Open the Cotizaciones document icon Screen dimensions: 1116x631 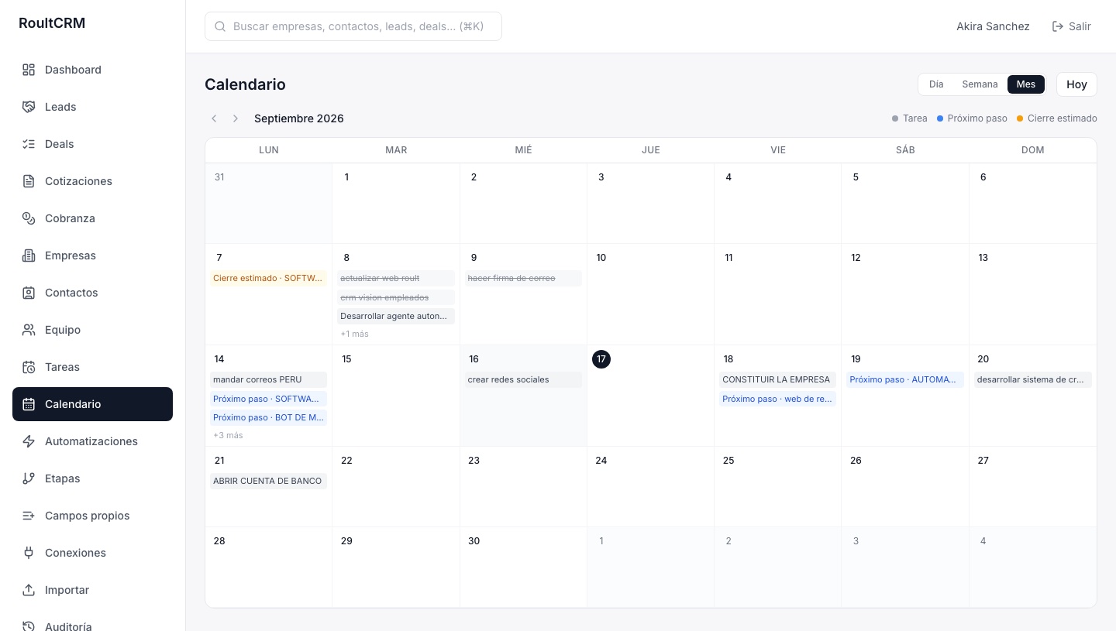tap(29, 181)
